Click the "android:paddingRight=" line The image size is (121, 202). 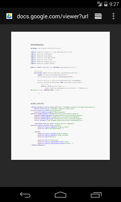(58, 116)
